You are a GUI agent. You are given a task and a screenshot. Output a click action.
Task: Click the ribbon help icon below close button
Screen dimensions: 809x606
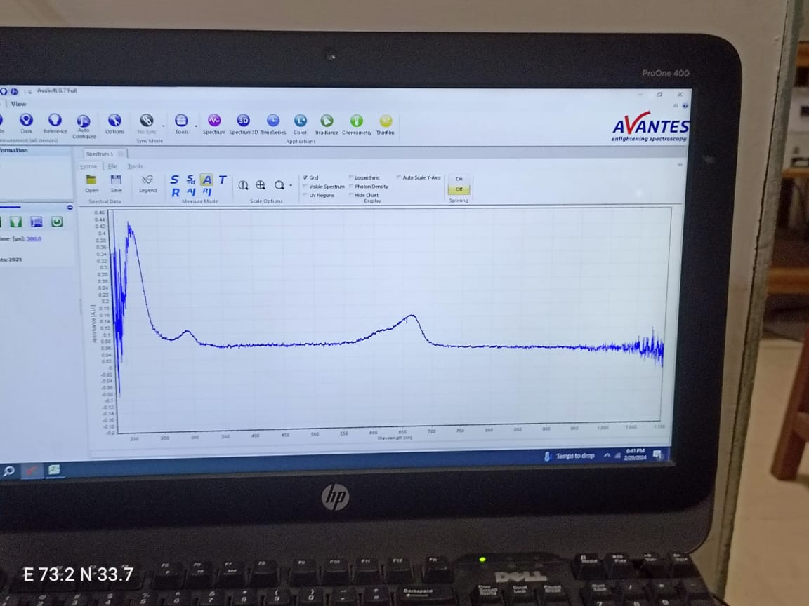pyautogui.click(x=685, y=106)
